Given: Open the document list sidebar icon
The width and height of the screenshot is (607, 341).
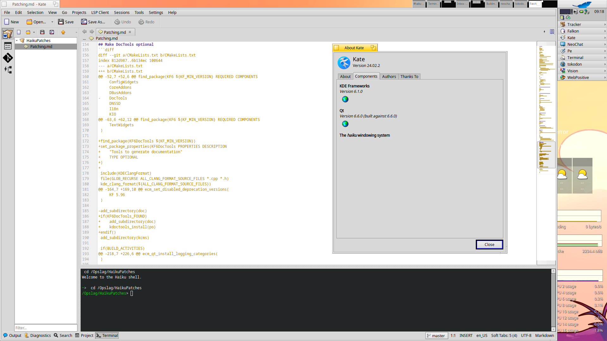Looking at the screenshot, I should click(8, 34).
